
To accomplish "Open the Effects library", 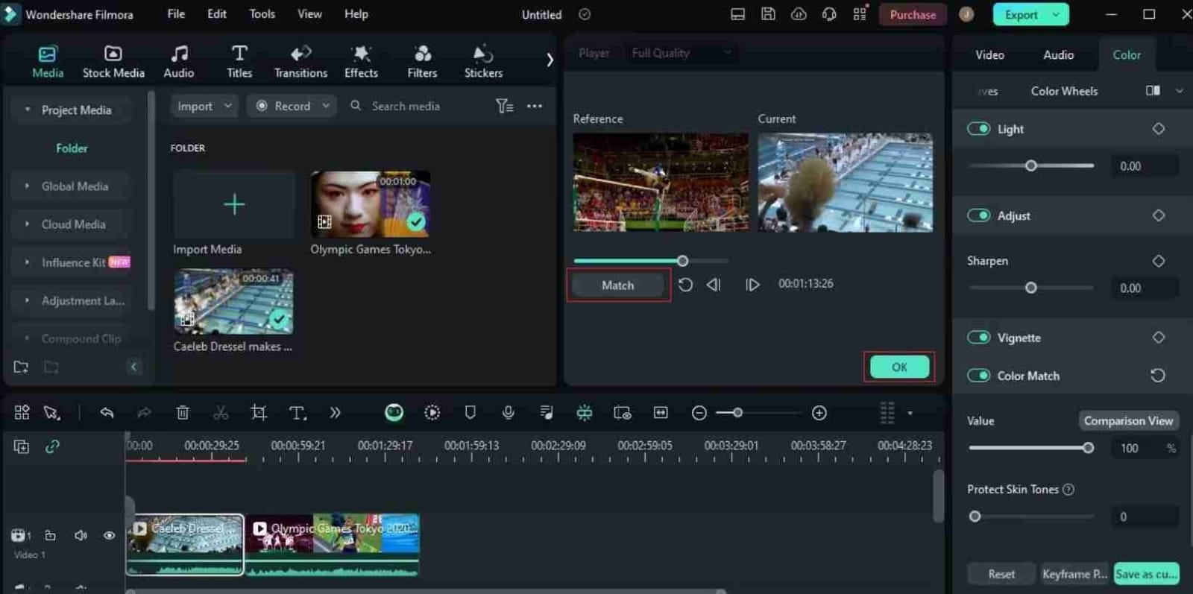I will pyautogui.click(x=361, y=61).
